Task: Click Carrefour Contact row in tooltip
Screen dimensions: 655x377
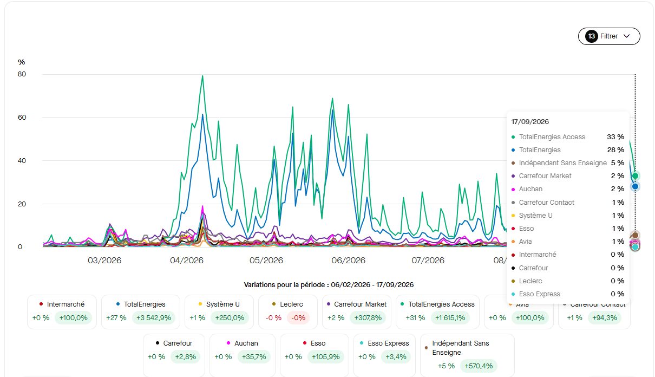Action: (568, 203)
